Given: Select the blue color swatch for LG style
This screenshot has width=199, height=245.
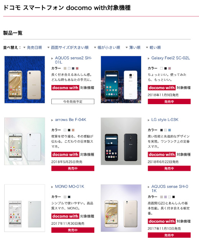Looking at the screenshot, I should 169,130.
